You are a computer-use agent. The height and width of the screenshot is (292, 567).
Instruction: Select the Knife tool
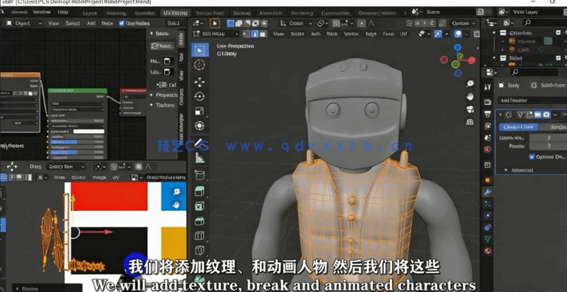pyautogui.click(x=200, y=250)
